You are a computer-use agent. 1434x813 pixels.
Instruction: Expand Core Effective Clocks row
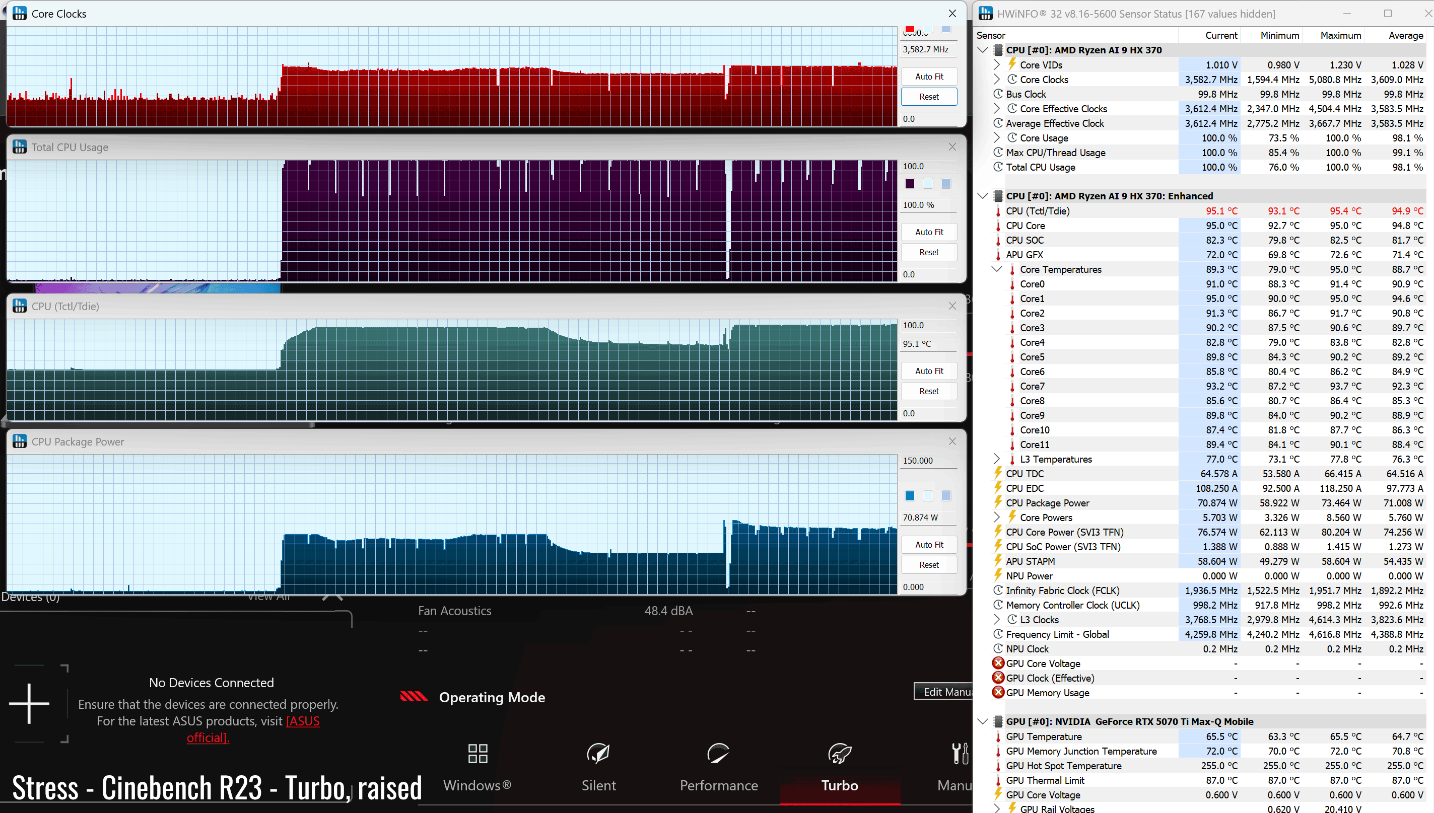coord(997,108)
